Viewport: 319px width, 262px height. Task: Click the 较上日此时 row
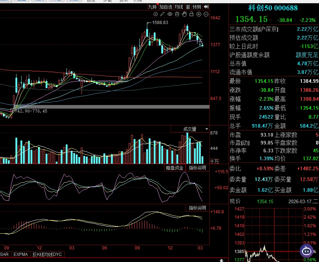tap(274, 46)
